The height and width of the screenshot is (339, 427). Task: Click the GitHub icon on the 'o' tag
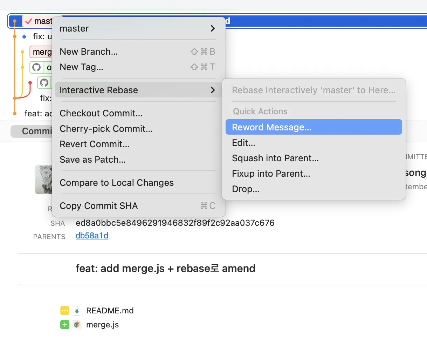pos(36,67)
